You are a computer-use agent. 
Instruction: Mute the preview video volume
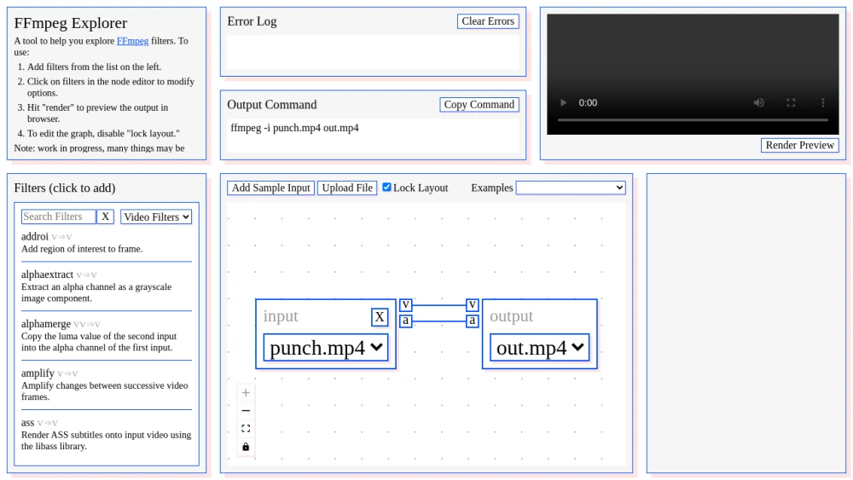pyautogui.click(x=759, y=103)
